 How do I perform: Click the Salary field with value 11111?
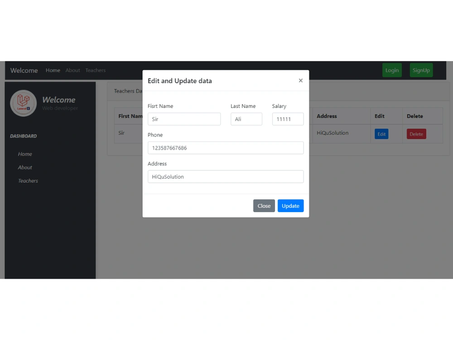(287, 119)
